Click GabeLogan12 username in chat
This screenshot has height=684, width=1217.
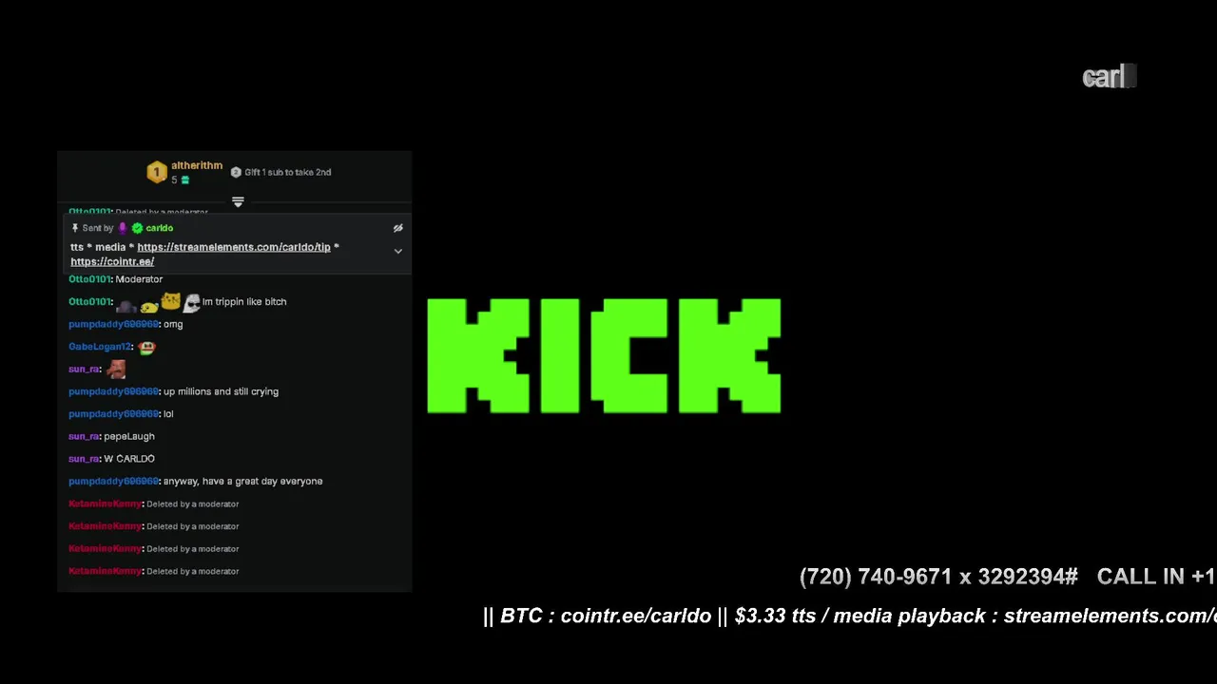pos(100,347)
